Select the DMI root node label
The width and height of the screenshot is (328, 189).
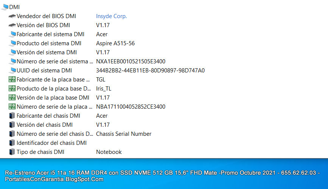coord(14,7)
